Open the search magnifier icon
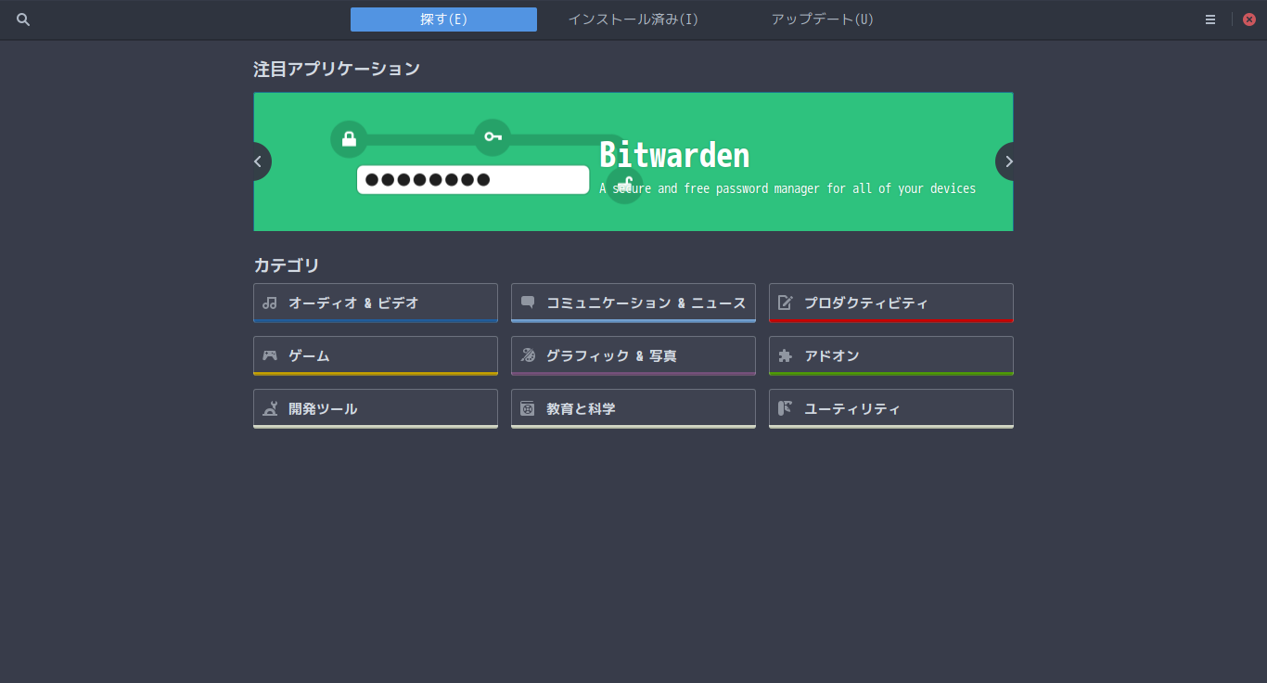 point(23,19)
